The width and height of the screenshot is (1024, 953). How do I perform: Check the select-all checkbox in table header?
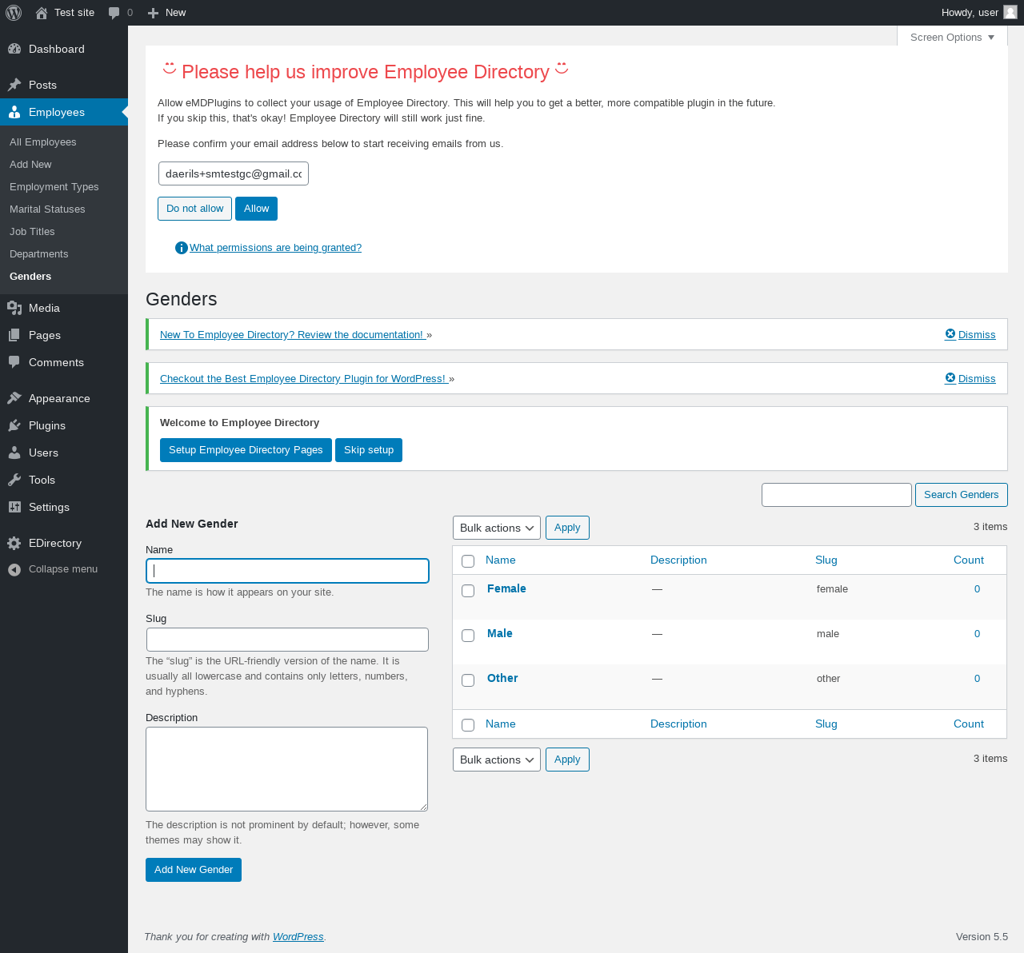(468, 561)
